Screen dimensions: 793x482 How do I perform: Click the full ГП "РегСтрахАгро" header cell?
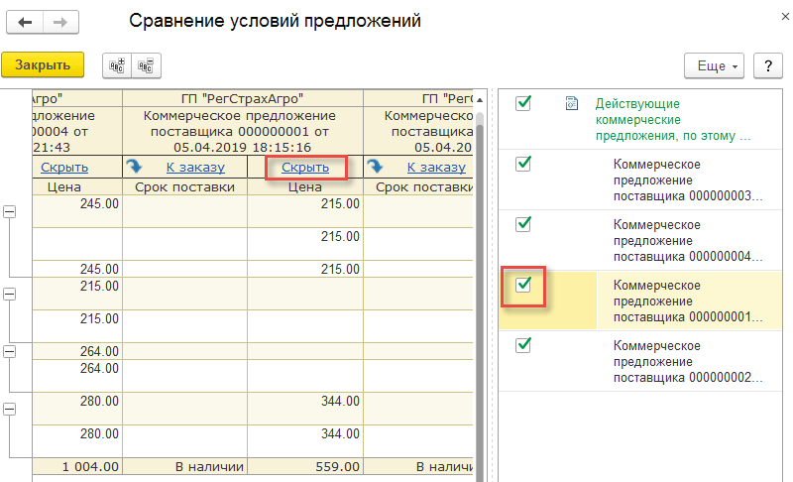click(x=243, y=98)
